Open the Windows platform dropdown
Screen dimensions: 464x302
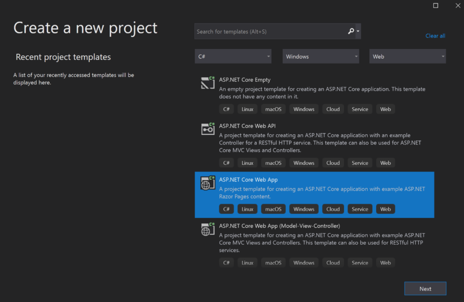[x=320, y=56]
